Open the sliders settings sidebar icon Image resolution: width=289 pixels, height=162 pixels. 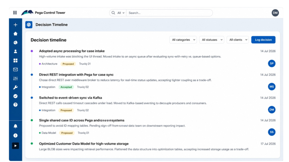(x=16, y=78)
